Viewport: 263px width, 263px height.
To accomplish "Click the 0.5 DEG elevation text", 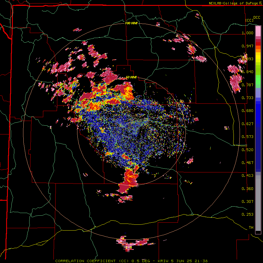I will 141,261.
